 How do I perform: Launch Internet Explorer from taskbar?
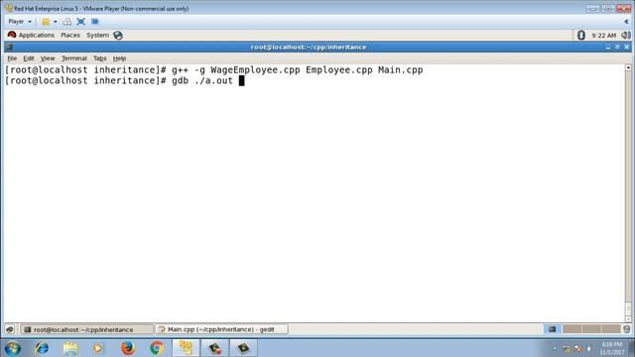click(42, 348)
